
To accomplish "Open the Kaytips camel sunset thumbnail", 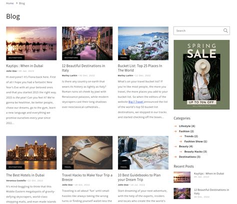I will [31, 43].
